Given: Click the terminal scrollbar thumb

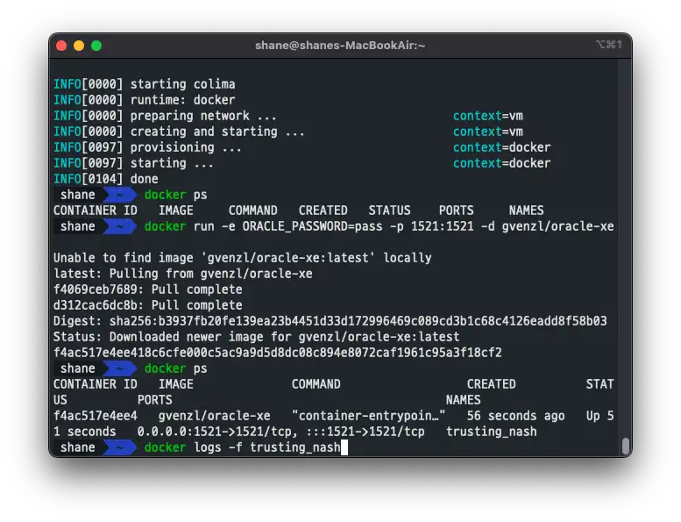Looking at the screenshot, I should (626, 446).
